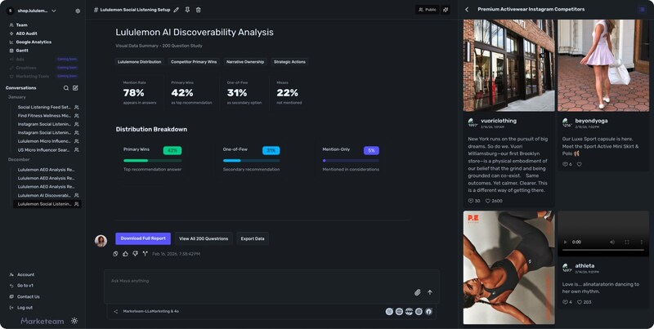Select the Narrative Ownership tab
This screenshot has height=329, width=654.
(244, 61)
